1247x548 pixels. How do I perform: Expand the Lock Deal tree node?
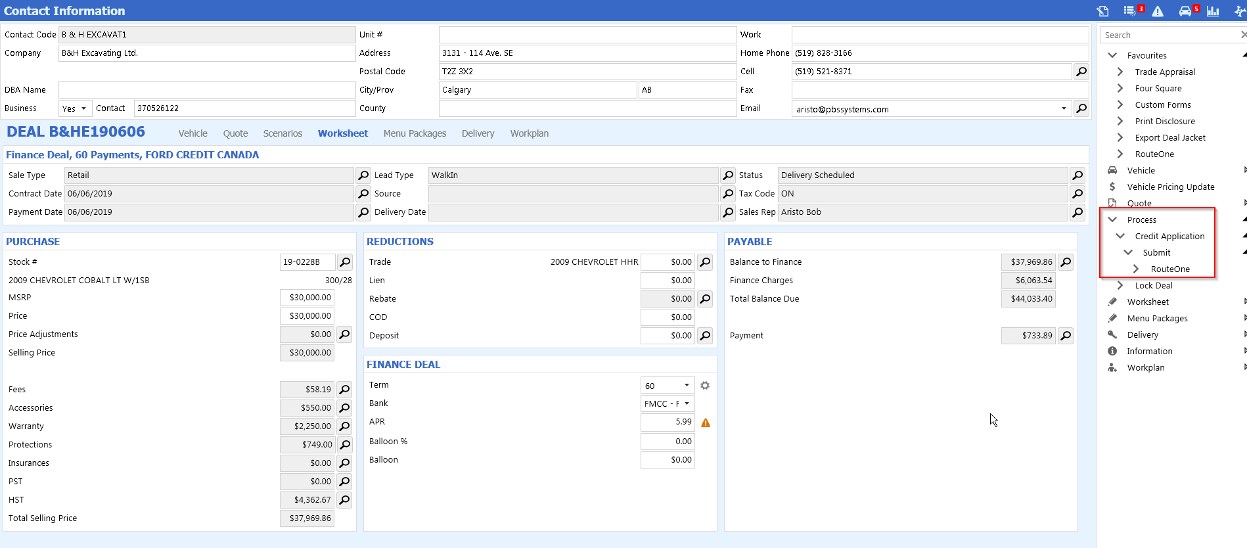[x=1120, y=285]
